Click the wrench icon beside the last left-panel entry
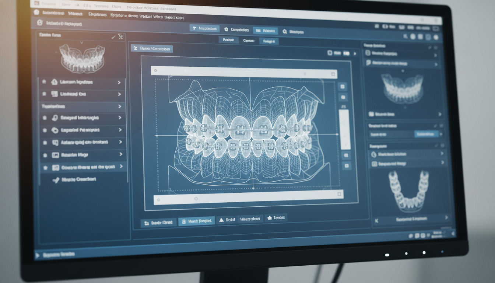The width and height of the screenshot is (495, 283). click(56, 180)
